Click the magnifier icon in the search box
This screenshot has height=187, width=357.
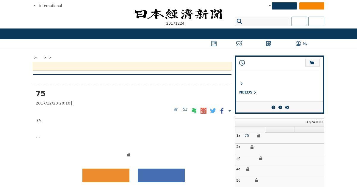point(239,21)
